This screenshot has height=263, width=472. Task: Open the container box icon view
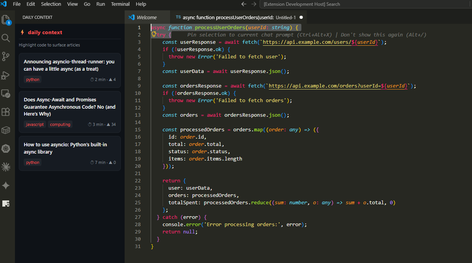(6, 130)
